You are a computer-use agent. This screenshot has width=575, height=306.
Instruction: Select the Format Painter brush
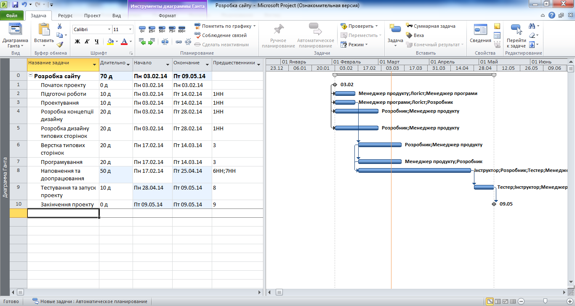(60, 44)
